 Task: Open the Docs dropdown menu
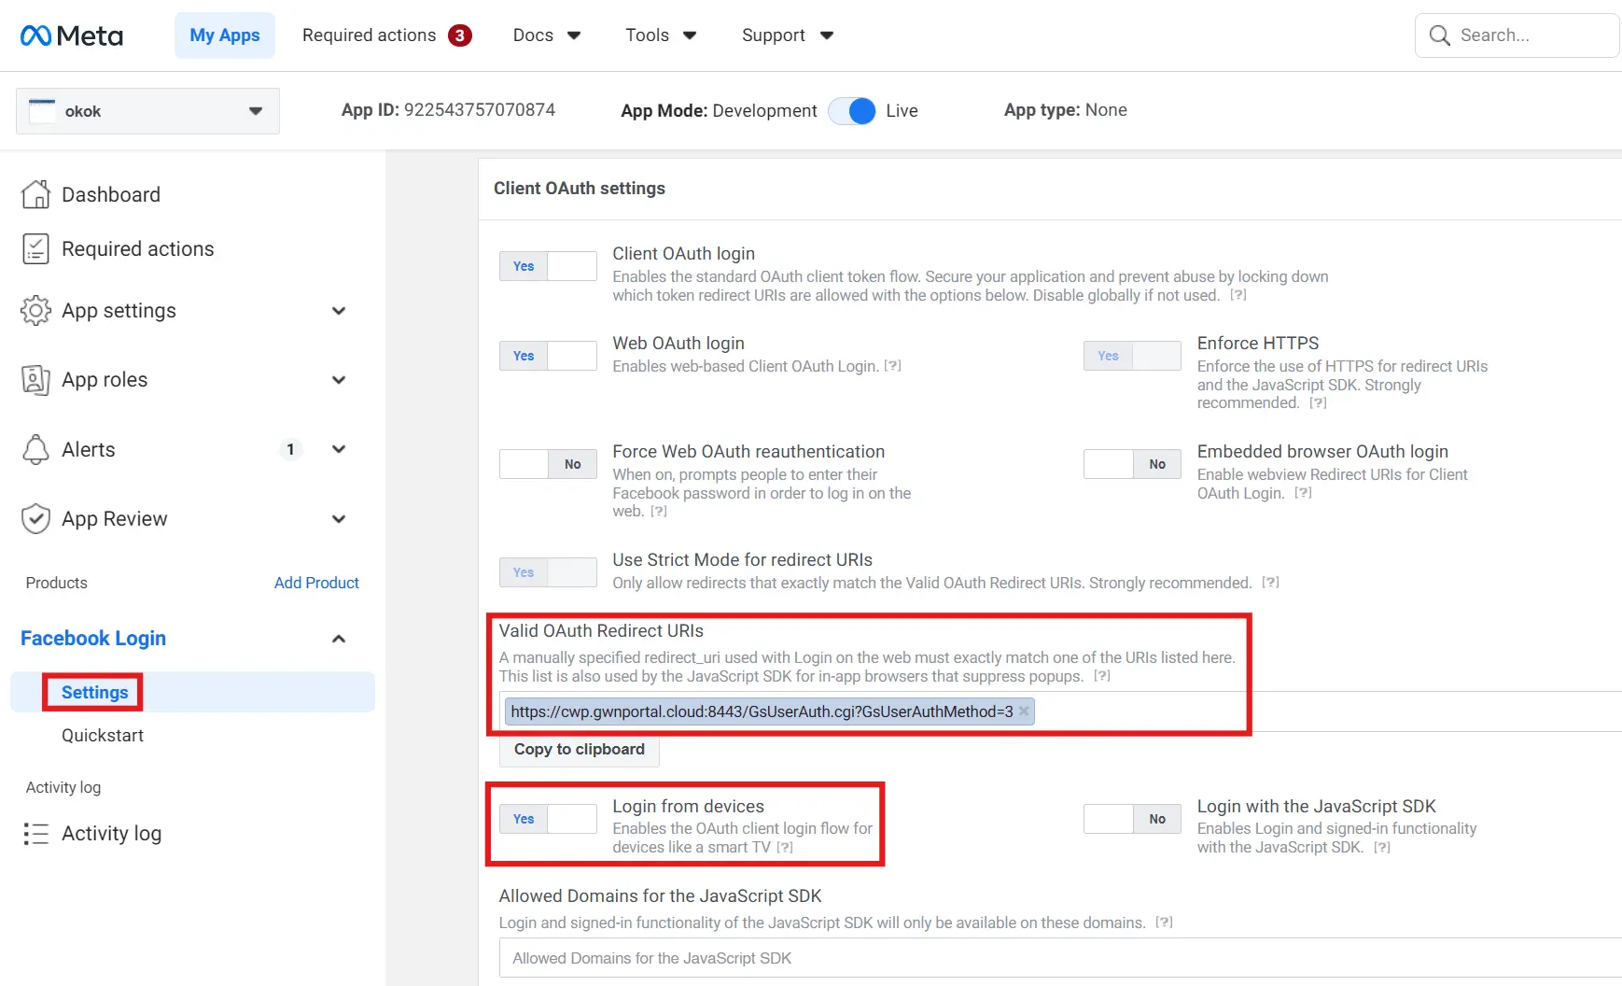pyautogui.click(x=547, y=35)
